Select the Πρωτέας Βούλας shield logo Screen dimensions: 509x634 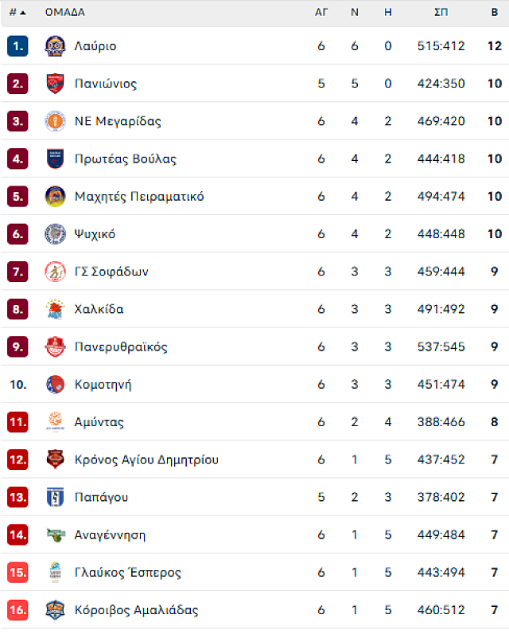coord(55,159)
